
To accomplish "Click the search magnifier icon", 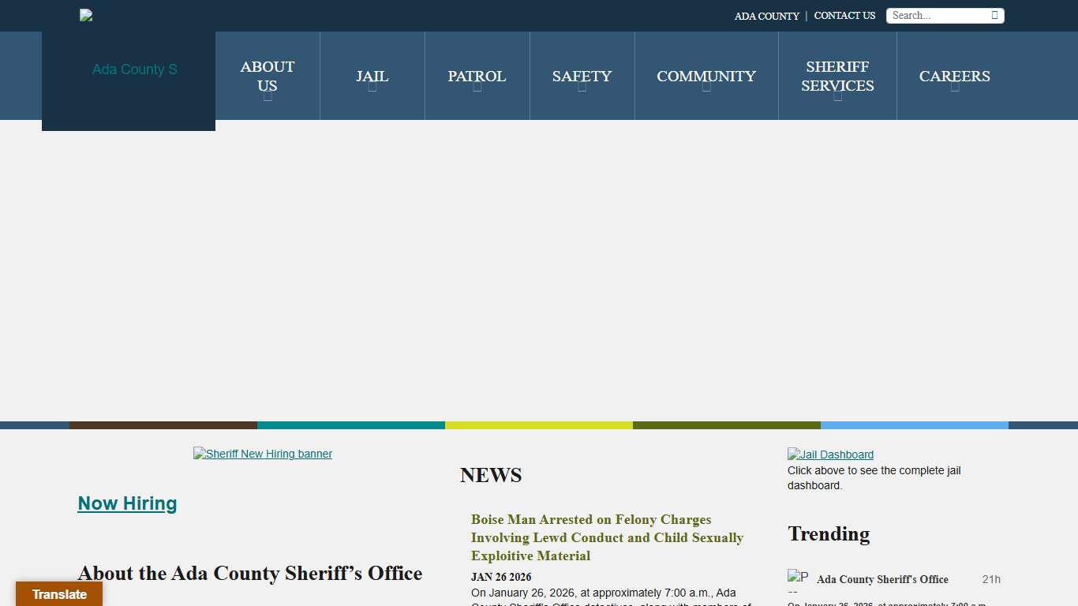I will tap(994, 15).
